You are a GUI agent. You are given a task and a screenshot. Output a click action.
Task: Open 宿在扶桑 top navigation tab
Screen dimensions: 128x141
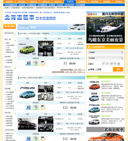coord(21,2)
